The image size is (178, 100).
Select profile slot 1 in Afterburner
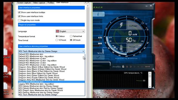click(x=127, y=67)
